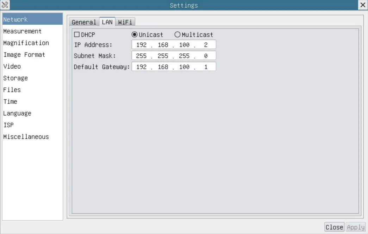This screenshot has height=234, width=368.
Task: Click the settings tools icon in title bar
Action: click(5, 5)
